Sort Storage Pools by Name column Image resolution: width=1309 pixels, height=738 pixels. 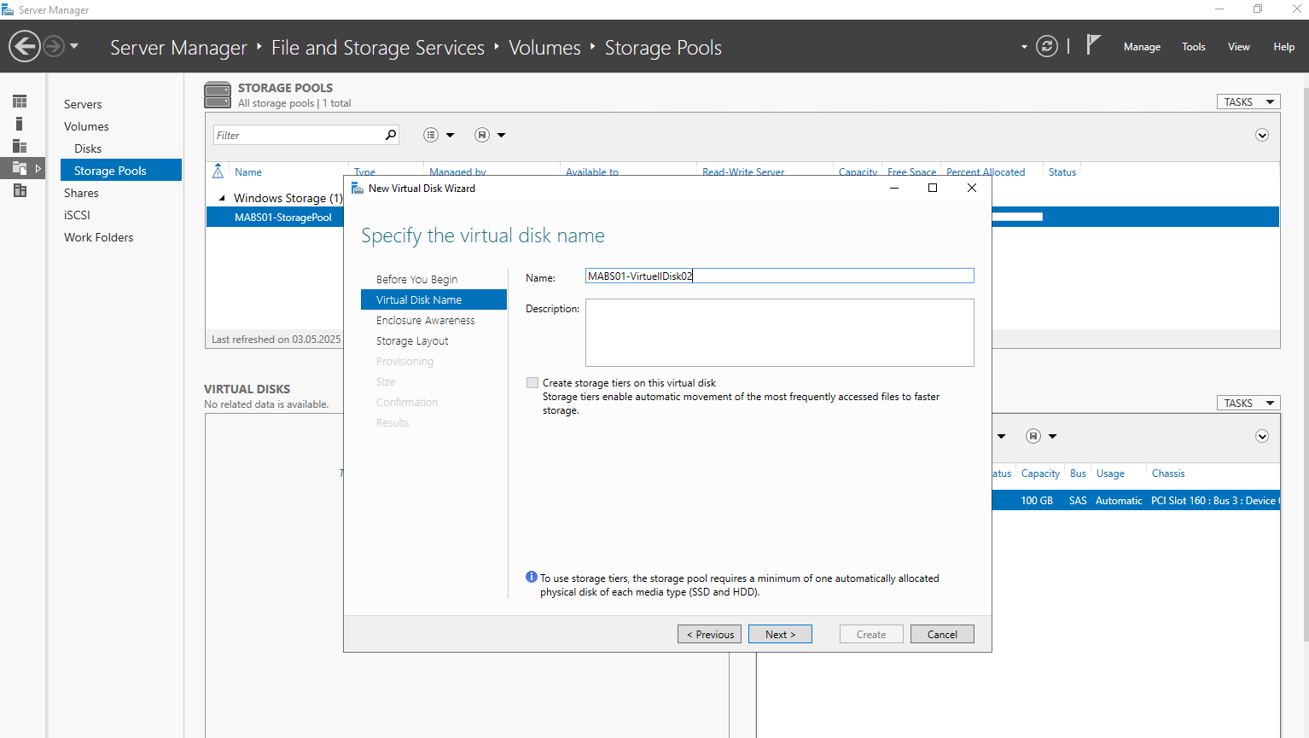pos(248,171)
